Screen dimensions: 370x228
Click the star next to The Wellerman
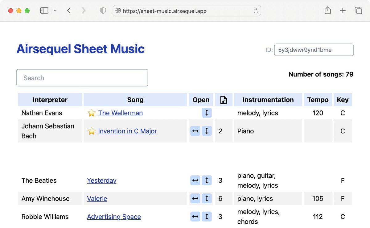click(x=92, y=113)
